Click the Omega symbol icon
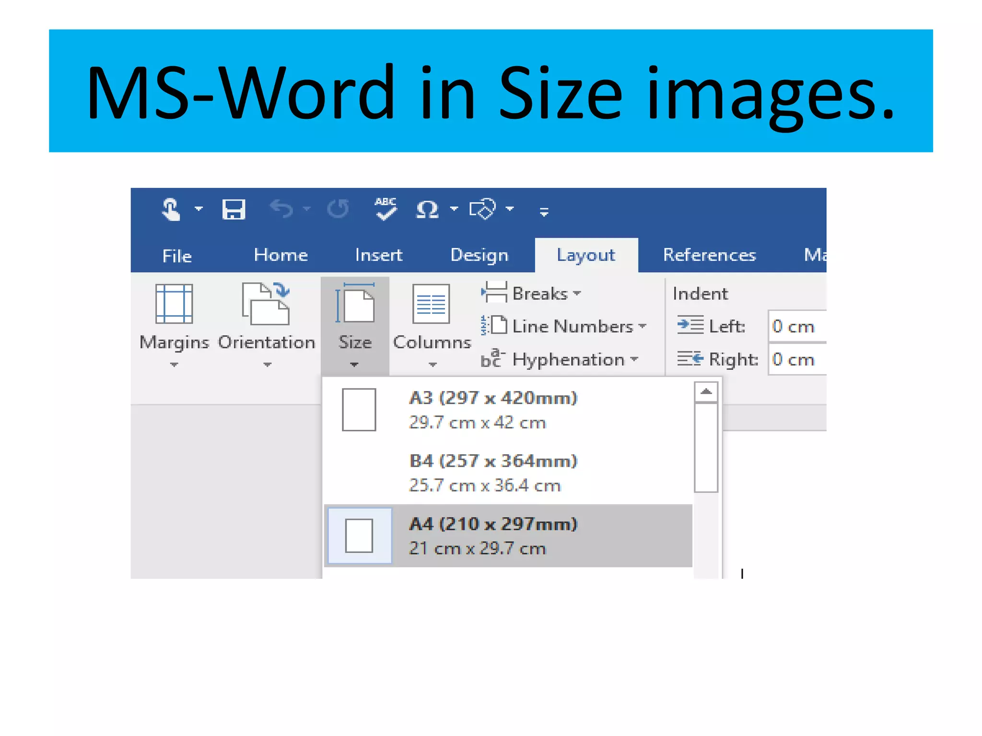The width and height of the screenshot is (982, 736). tap(427, 209)
